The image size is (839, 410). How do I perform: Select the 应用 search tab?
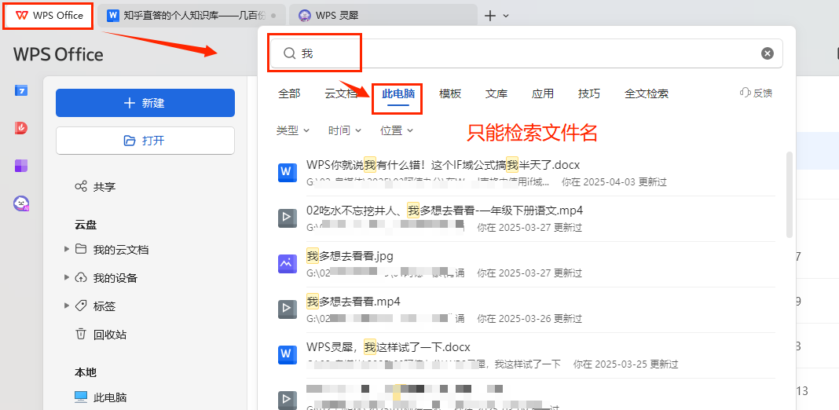click(x=543, y=93)
